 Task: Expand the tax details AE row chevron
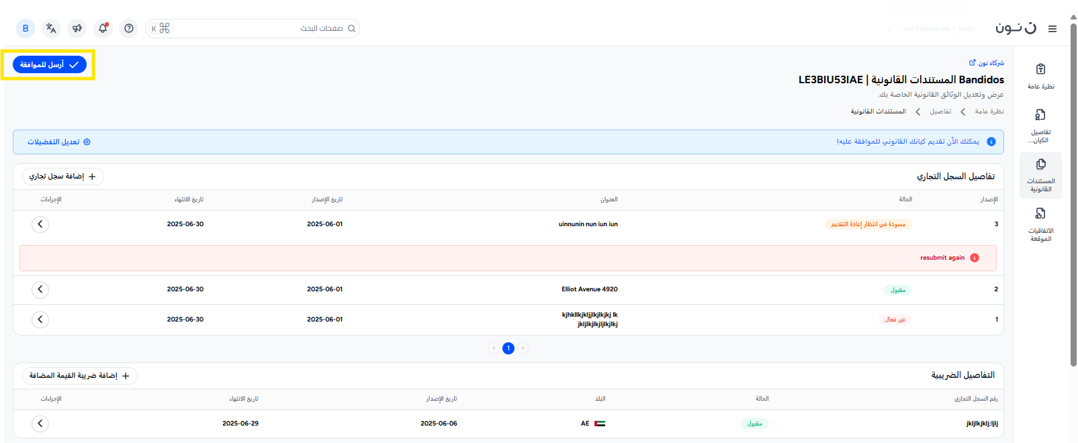tap(40, 424)
